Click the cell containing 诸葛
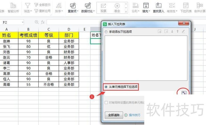Viewport: 206px width, 125px height. point(9,63)
